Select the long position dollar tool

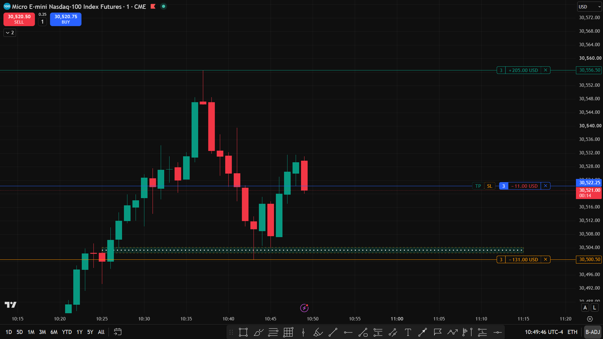click(x=378, y=332)
